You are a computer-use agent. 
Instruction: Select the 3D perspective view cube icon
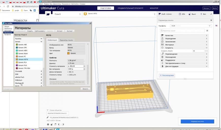click(48, 124)
